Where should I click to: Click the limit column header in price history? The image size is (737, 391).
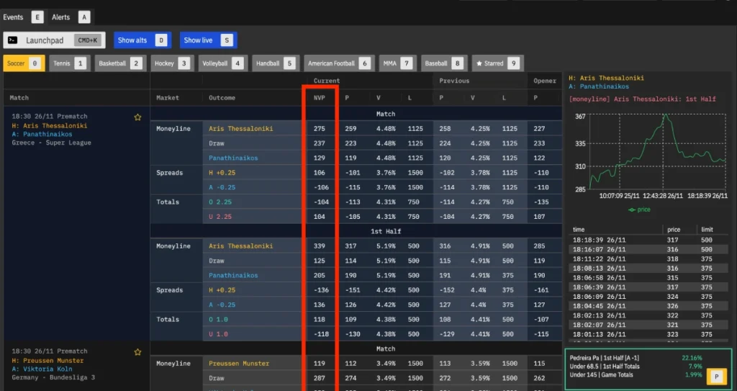[707, 230]
